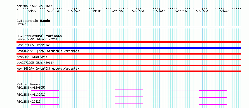Click ruler position 5721590
Image resolution: width=249 pixels, height=108 pixels.
[117, 11]
